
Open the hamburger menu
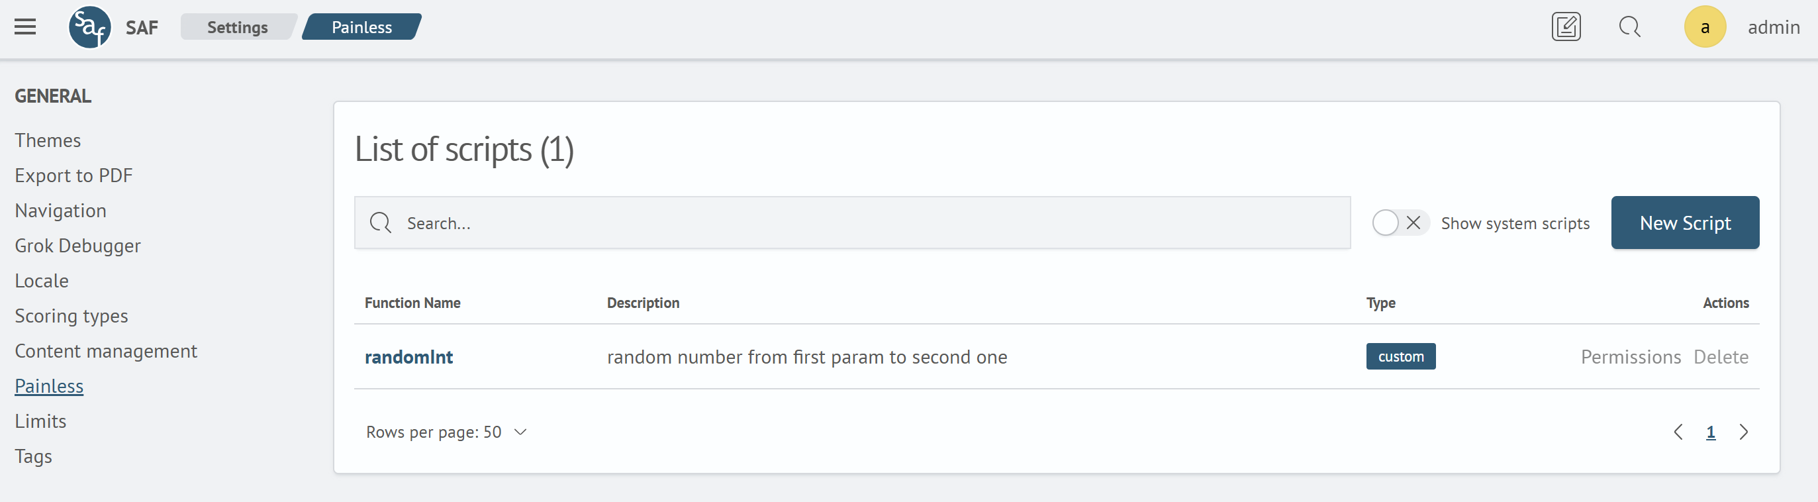click(25, 28)
